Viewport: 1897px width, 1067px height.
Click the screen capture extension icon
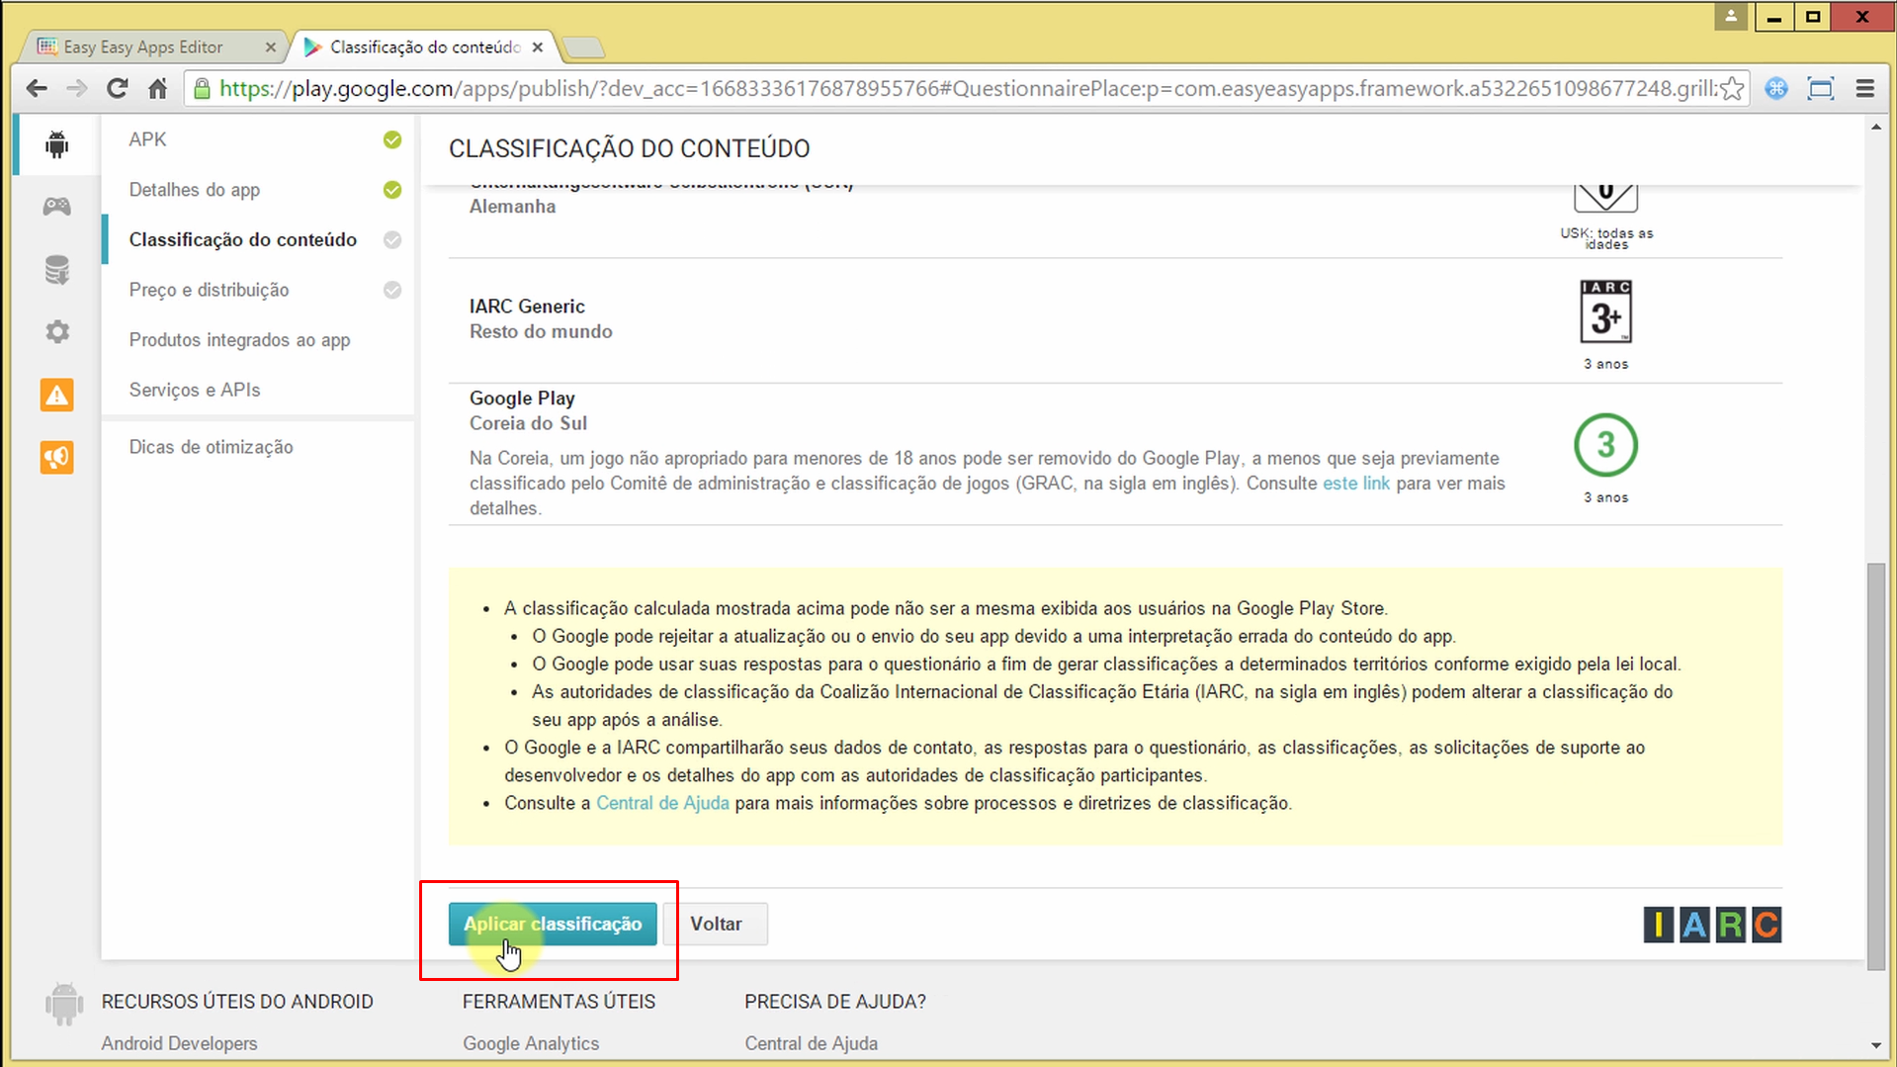(1821, 88)
